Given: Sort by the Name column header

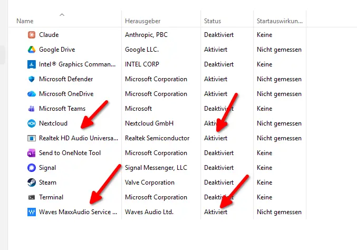Looking at the screenshot, I should point(25,21).
